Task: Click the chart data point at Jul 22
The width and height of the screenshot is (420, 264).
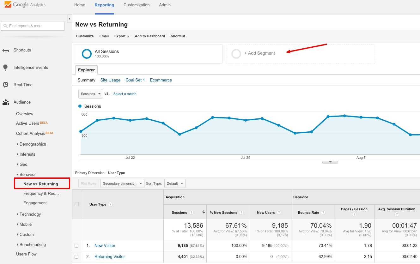Action: pyautogui.click(x=130, y=120)
